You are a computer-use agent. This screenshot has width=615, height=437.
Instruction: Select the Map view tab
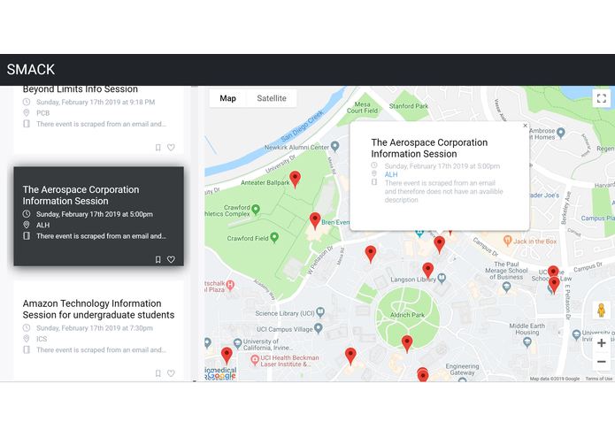click(228, 98)
